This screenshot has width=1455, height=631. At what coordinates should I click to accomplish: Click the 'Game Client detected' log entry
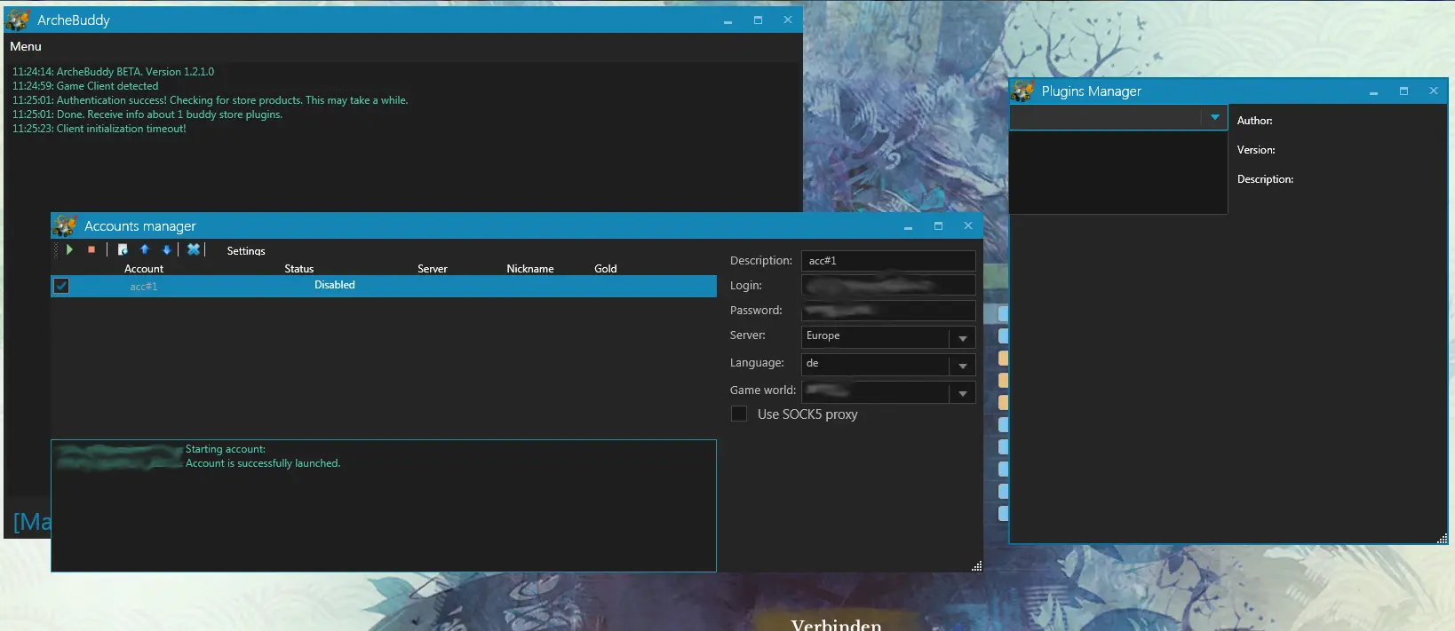tap(85, 86)
